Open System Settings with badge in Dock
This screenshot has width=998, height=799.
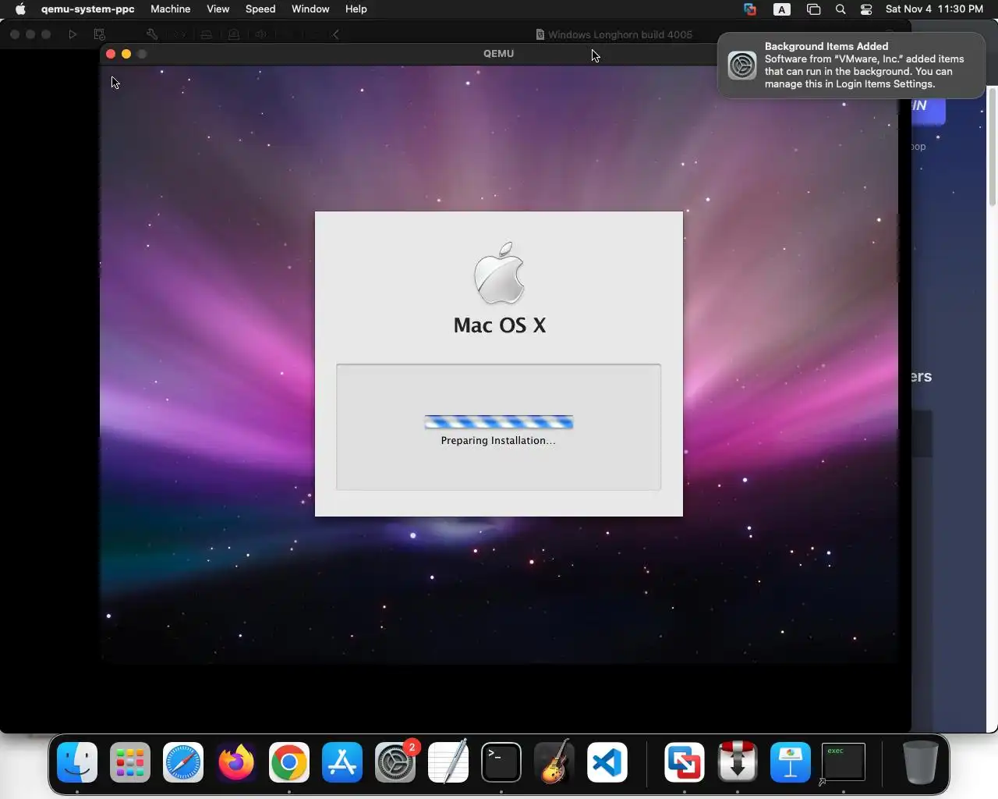click(395, 762)
